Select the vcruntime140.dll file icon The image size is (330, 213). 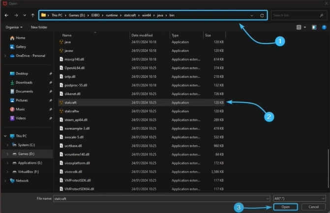[x=61, y=154]
